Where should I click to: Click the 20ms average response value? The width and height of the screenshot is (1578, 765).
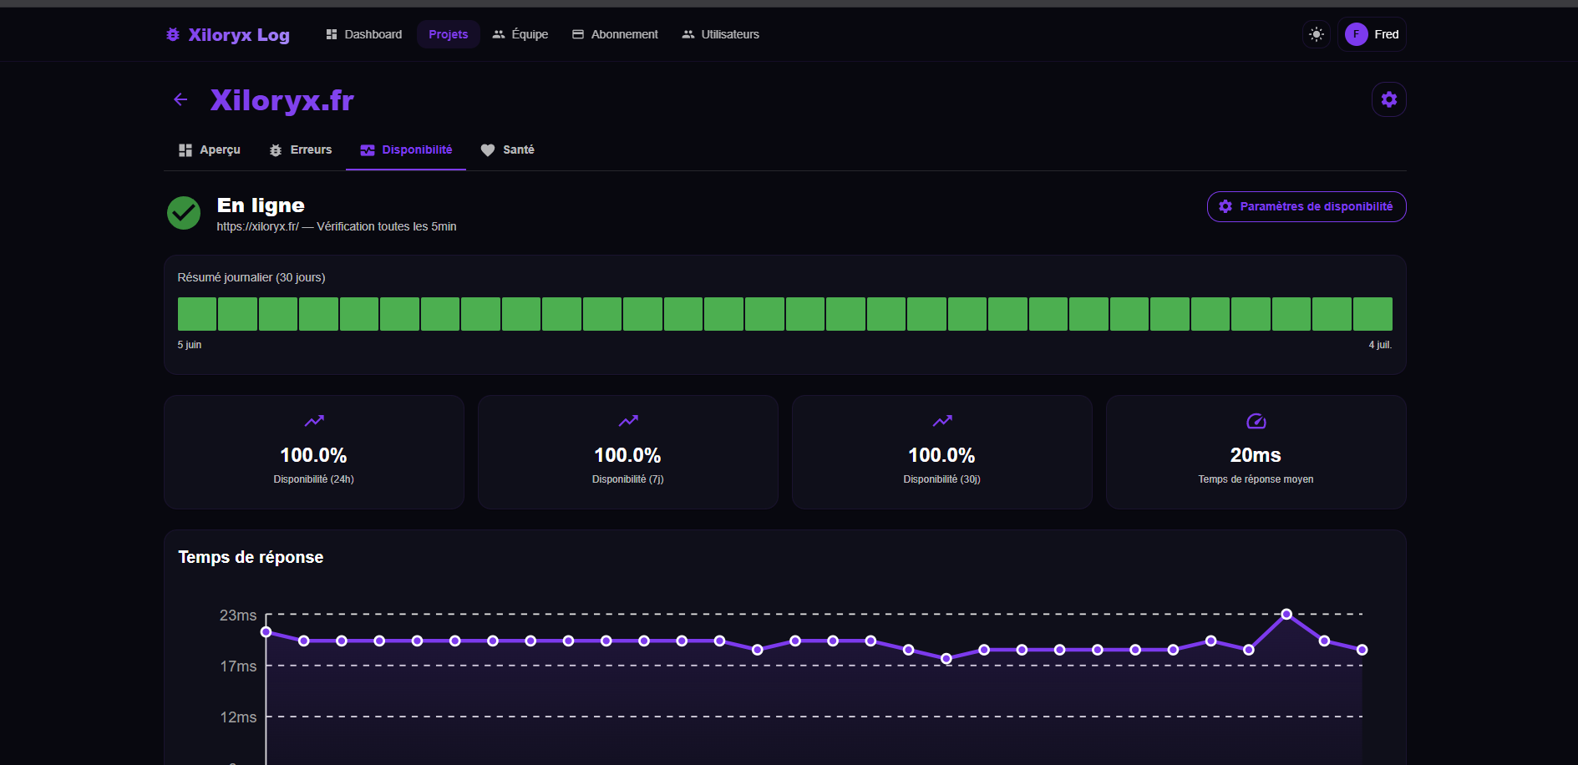pos(1256,455)
